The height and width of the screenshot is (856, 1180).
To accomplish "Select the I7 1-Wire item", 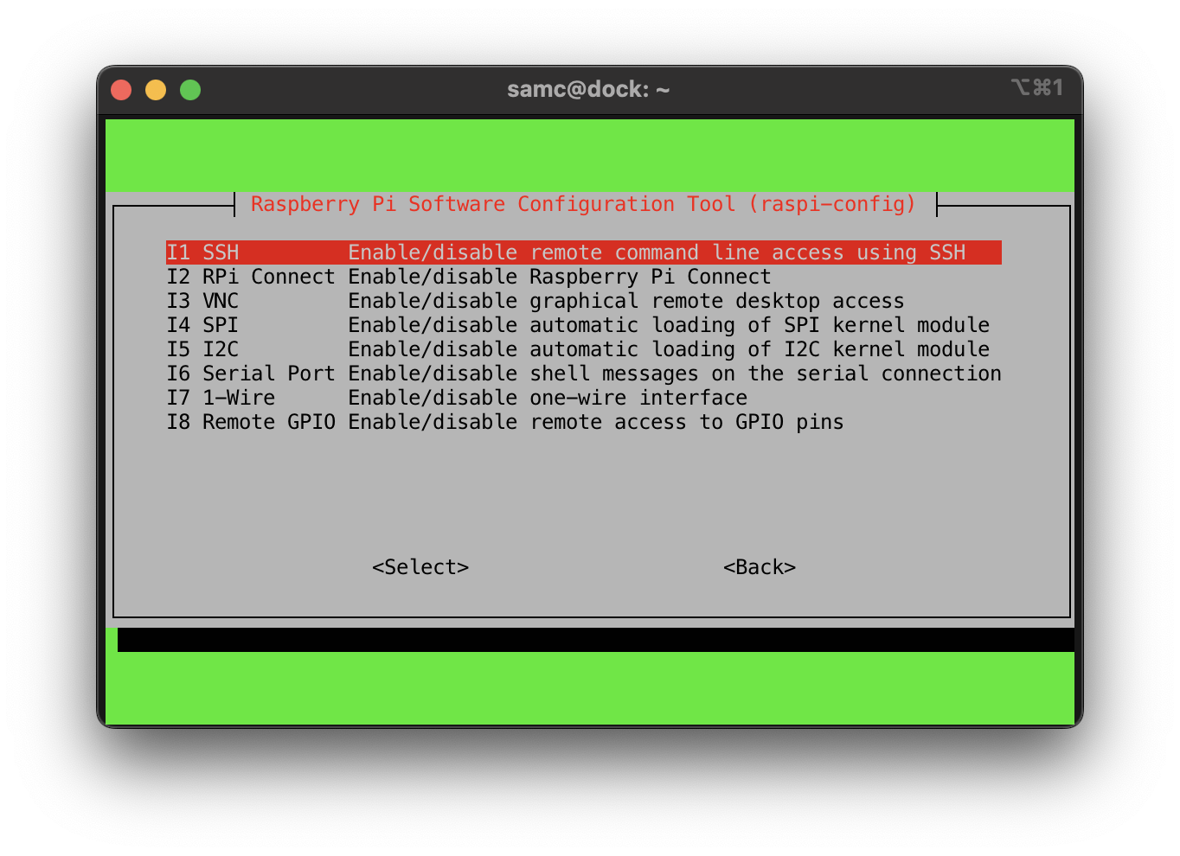I will 457,398.
